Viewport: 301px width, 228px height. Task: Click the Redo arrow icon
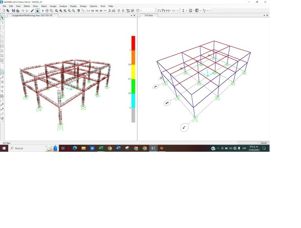click(x=27, y=11)
